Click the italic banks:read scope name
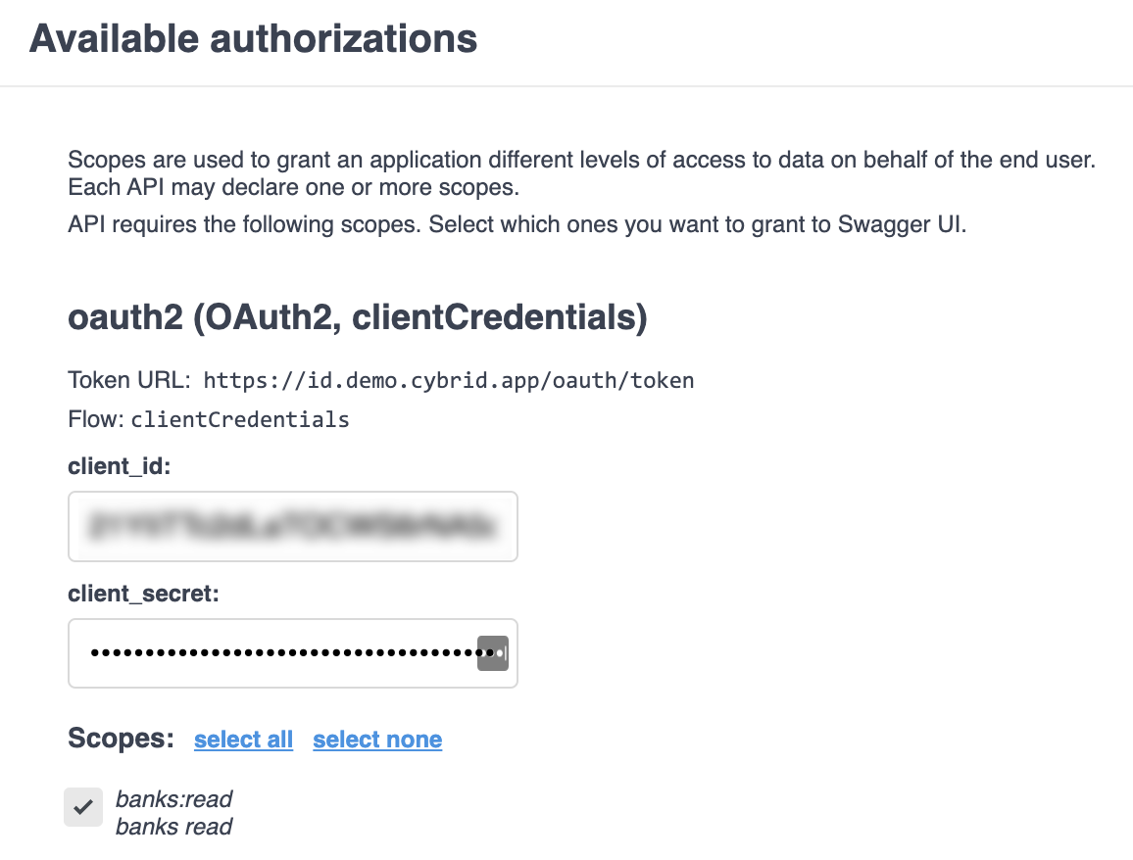Viewport: 1133px width, 860px height. (173, 799)
